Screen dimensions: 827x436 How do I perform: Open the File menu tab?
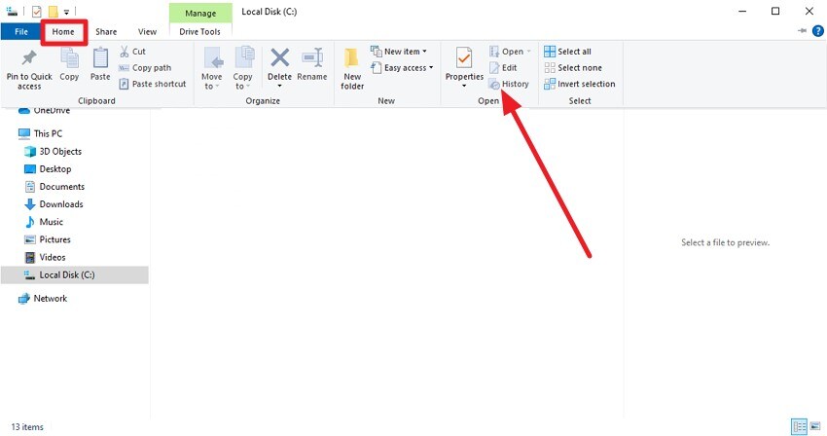tap(21, 32)
